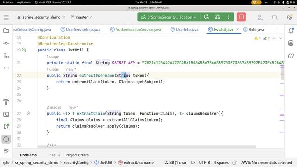This screenshot has width=297, height=167.
Task: Open the Maven tool window
Action: [291, 55]
